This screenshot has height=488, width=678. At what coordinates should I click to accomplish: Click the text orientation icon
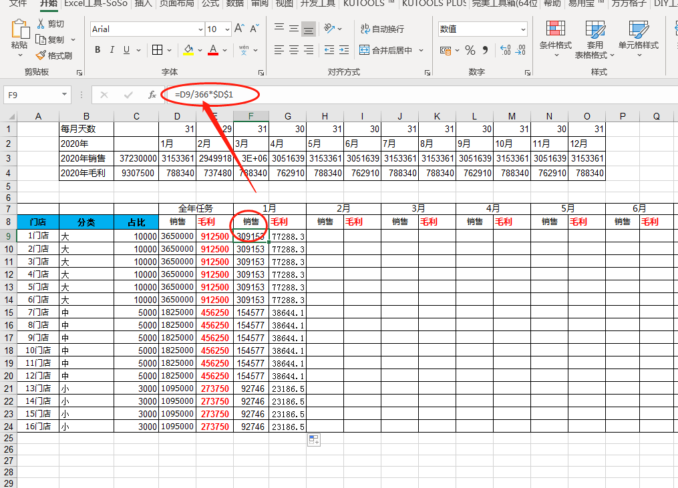pyautogui.click(x=329, y=29)
